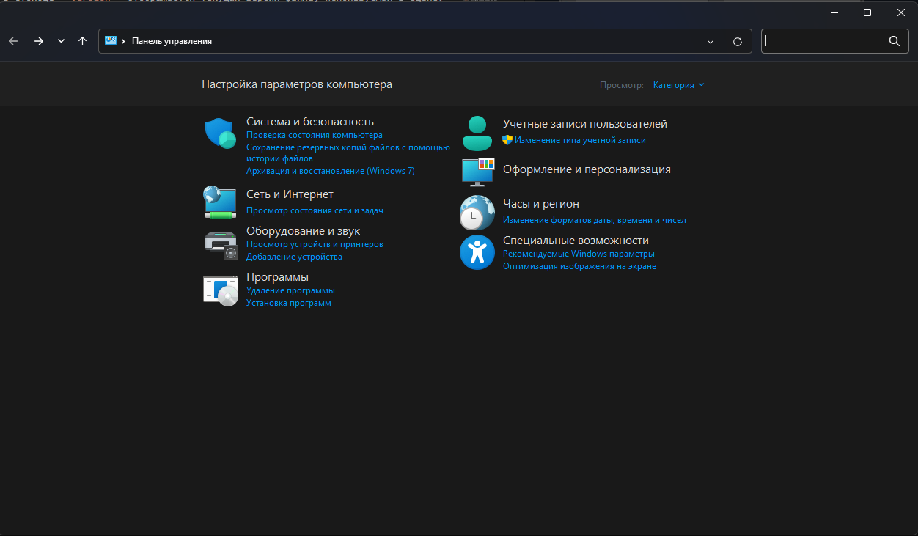The image size is (918, 536).
Task: Click the System and Security shield icon
Action: [x=220, y=133]
